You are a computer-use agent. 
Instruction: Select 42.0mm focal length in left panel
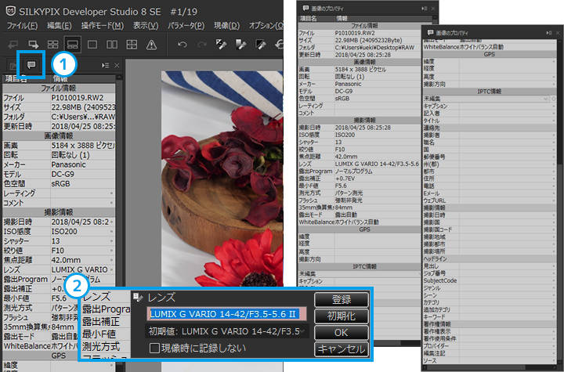pos(66,260)
